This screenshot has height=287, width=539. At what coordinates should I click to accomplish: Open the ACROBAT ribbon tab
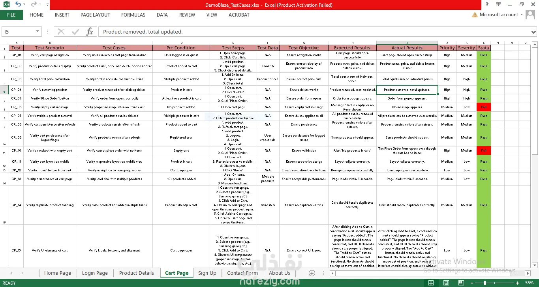tap(239, 15)
